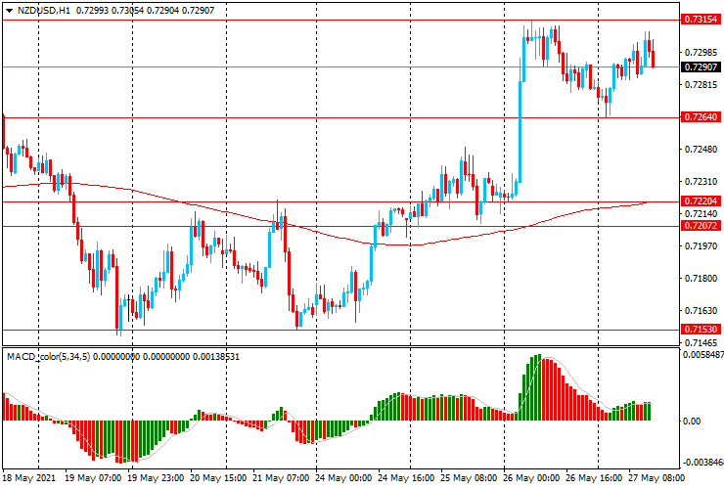Select the 0.72640 resistance level label
This screenshot has height=489, width=724.
click(701, 117)
